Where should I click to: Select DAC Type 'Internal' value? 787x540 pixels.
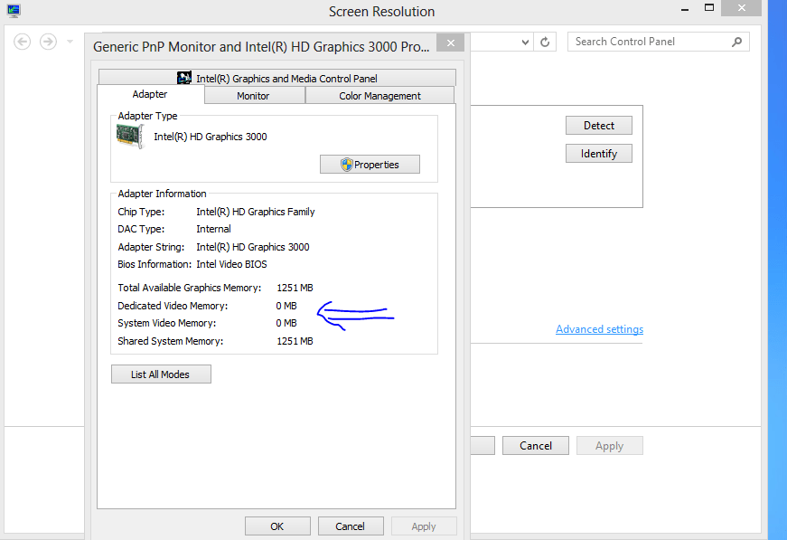click(213, 229)
